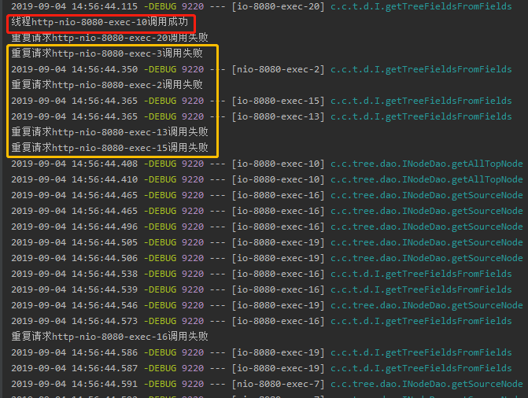This screenshot has height=398, width=528.
Task: Click the '重复请求http-nio-8080-exec-15调用失败' line
Action: click(x=110, y=148)
